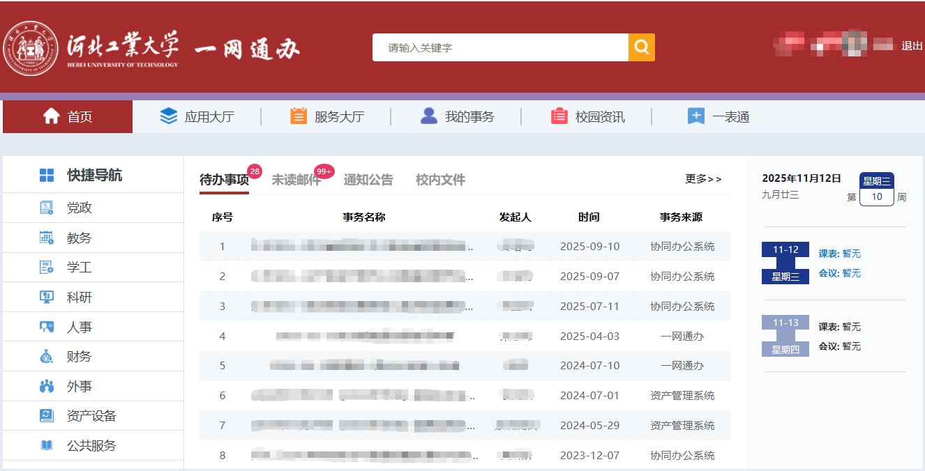Viewport: 925px width, 471px height.
Task: Open the pending item dated 2025-09-10
Action: pyautogui.click(x=363, y=247)
